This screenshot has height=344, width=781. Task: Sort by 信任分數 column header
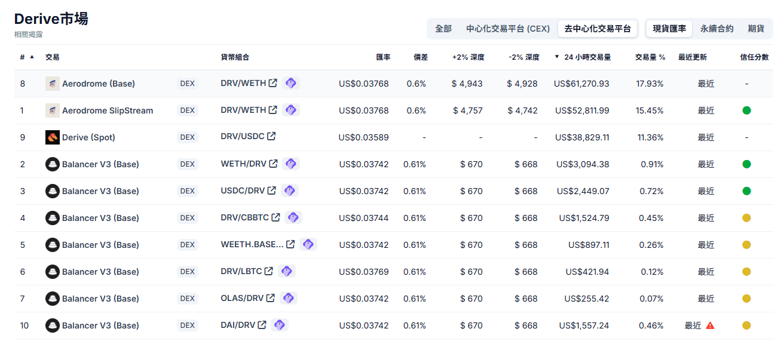coord(754,57)
